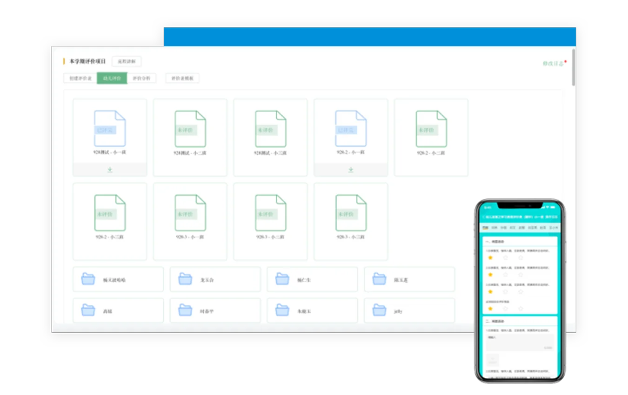
Task: Tap middle empty star under item 4 on phone
Action: pos(505,309)
